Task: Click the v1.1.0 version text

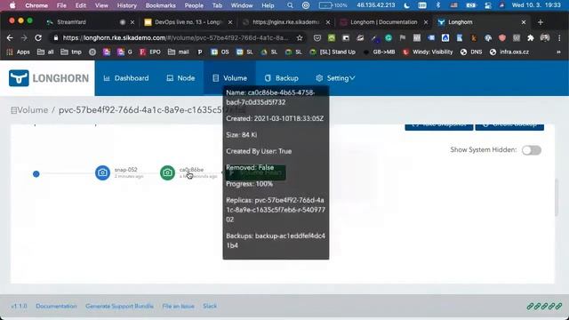Action: click(19, 306)
